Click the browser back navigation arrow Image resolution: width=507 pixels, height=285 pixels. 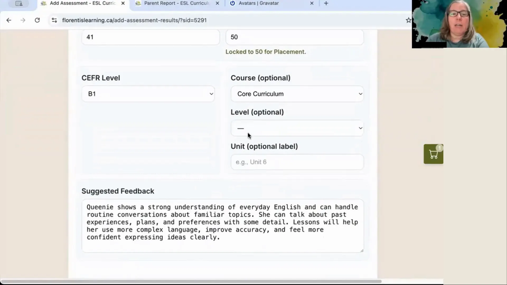(9, 20)
